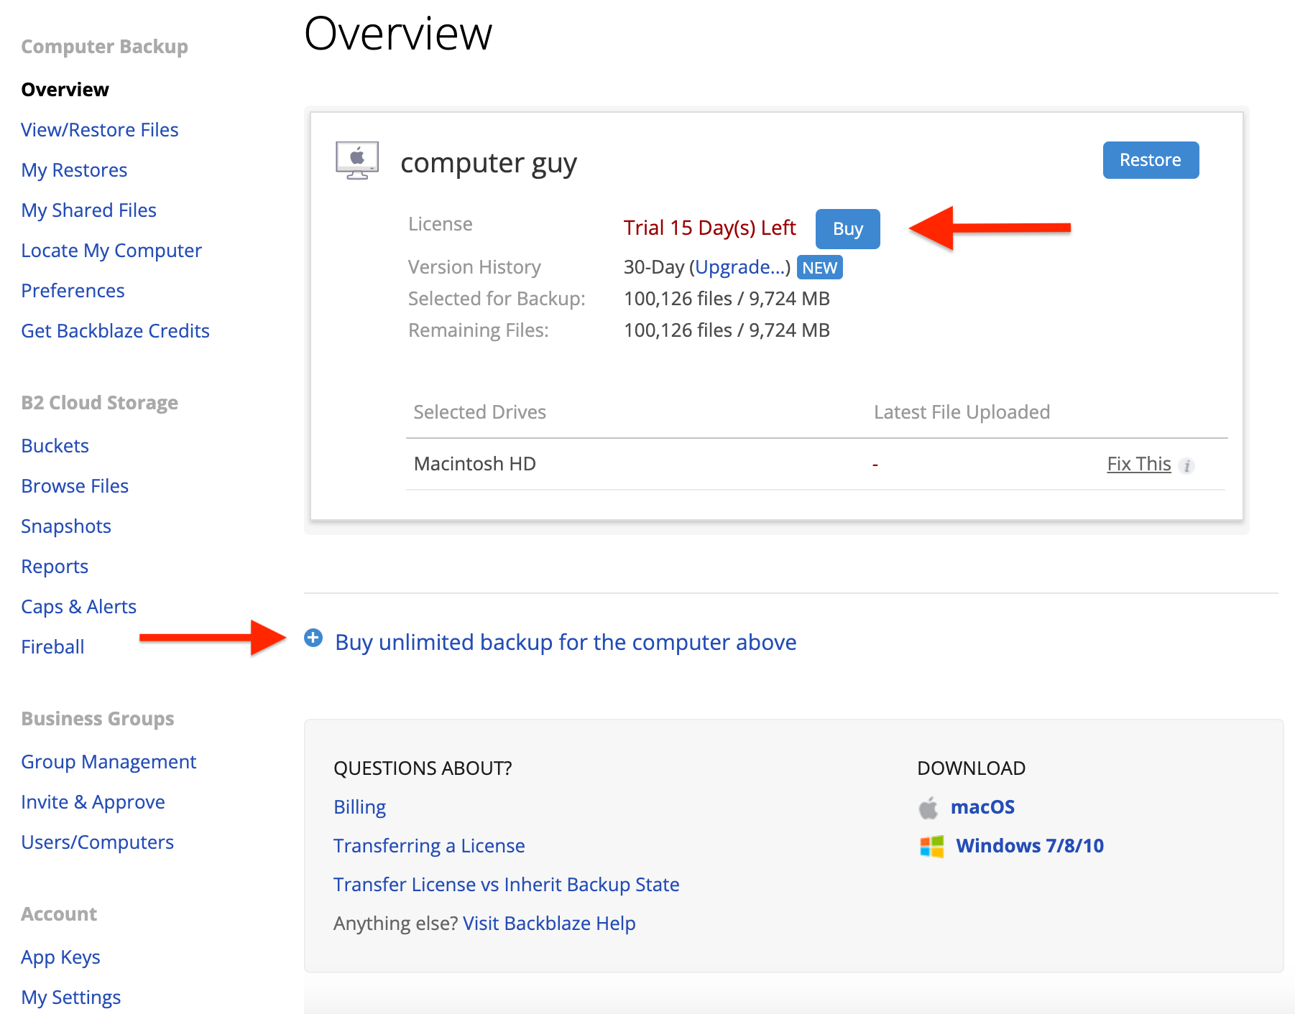The height and width of the screenshot is (1014, 1295).
Task: Click the info icon next to Fix This
Action: [1187, 465]
